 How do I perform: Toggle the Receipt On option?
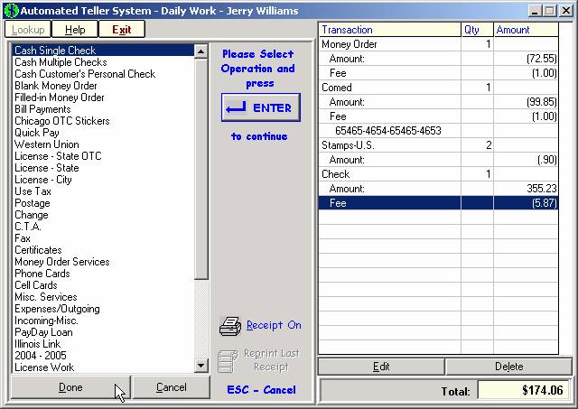pos(273,325)
